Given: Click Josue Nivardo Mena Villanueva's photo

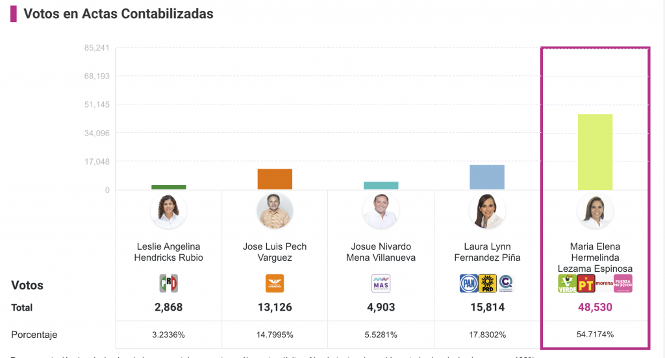Looking at the screenshot, I should click(381, 211).
